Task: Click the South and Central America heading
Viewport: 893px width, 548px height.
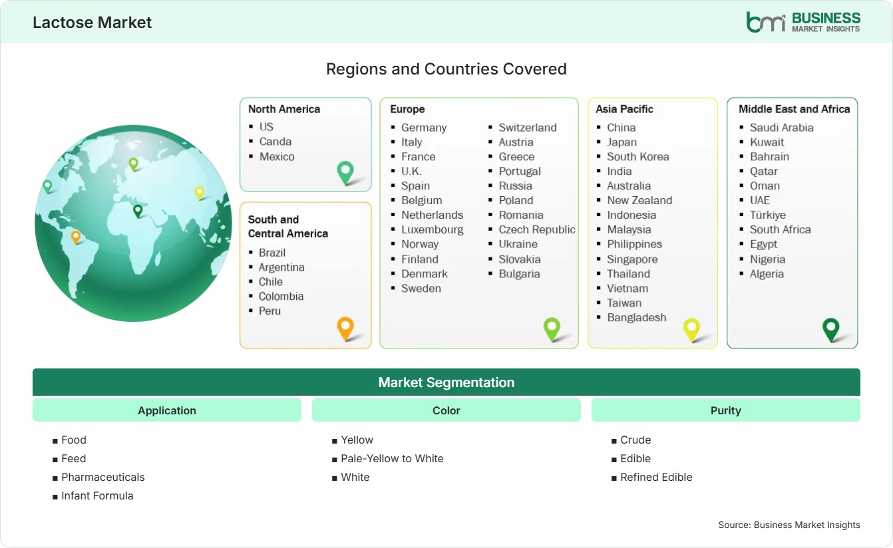Action: [288, 226]
